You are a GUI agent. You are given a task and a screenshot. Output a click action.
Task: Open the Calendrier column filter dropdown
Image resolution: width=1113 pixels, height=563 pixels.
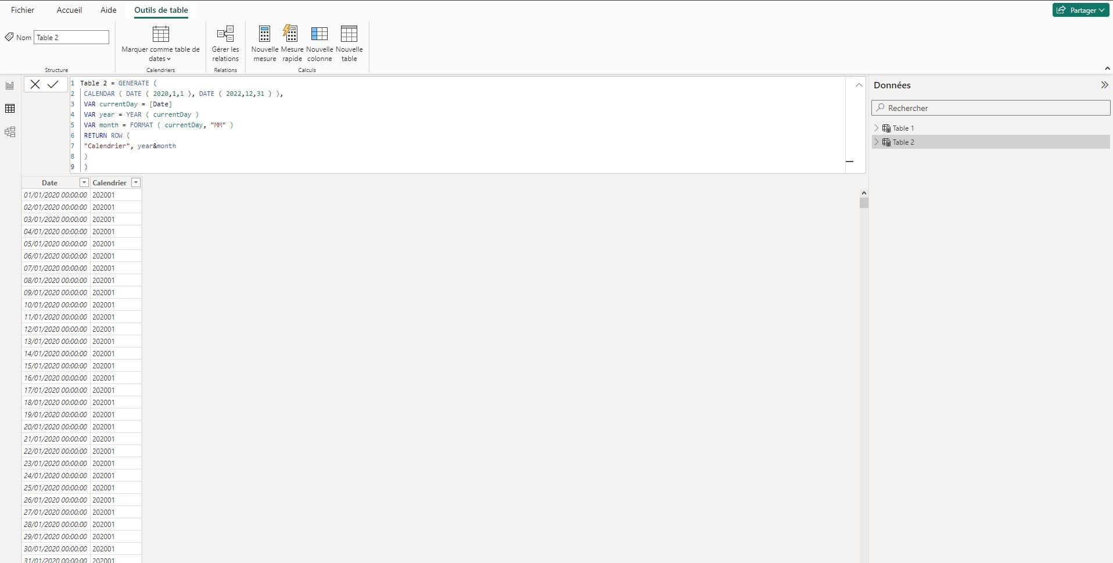coord(136,182)
